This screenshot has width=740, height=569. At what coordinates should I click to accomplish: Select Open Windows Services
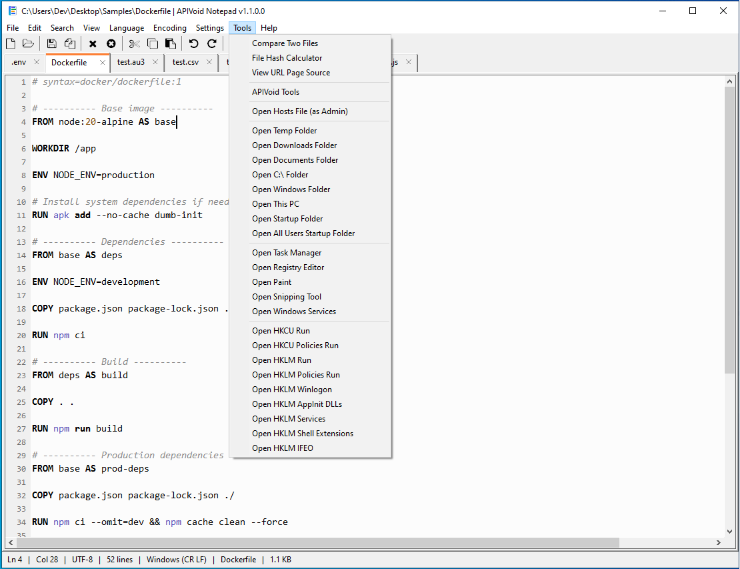coord(310,311)
